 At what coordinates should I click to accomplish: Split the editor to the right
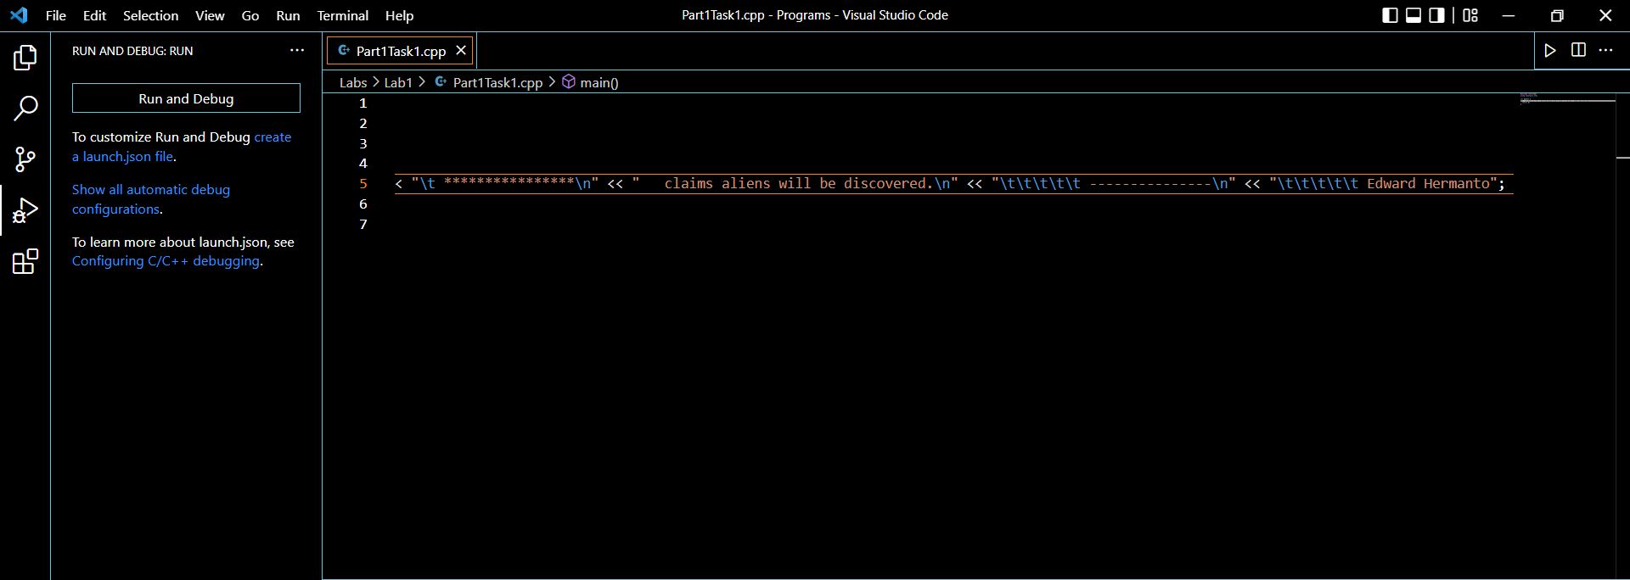point(1578,50)
